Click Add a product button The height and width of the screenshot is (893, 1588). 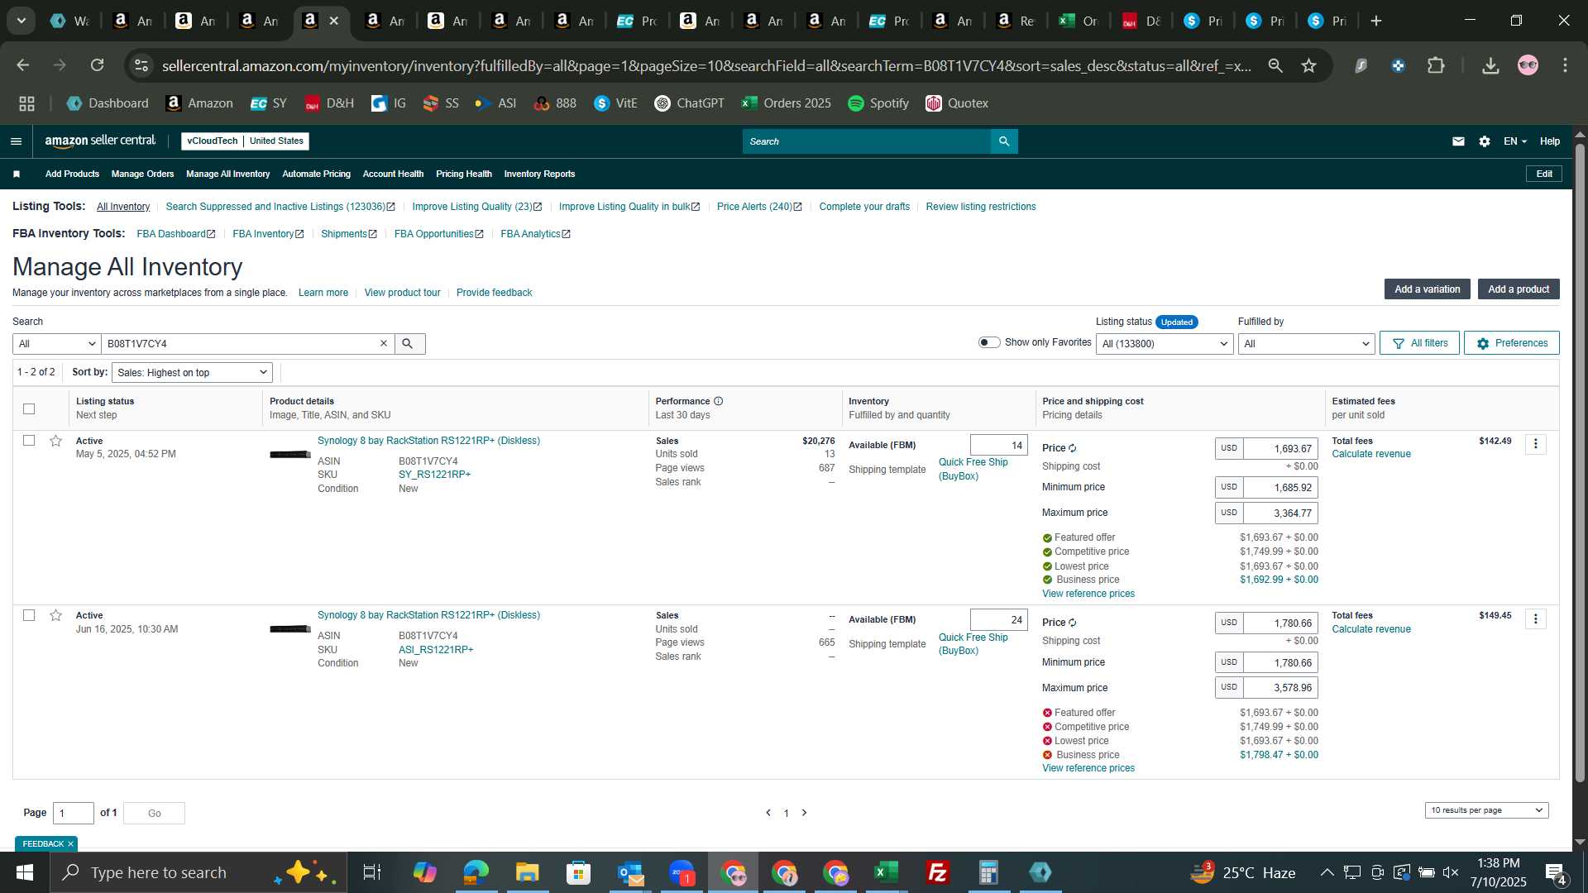tap(1519, 289)
